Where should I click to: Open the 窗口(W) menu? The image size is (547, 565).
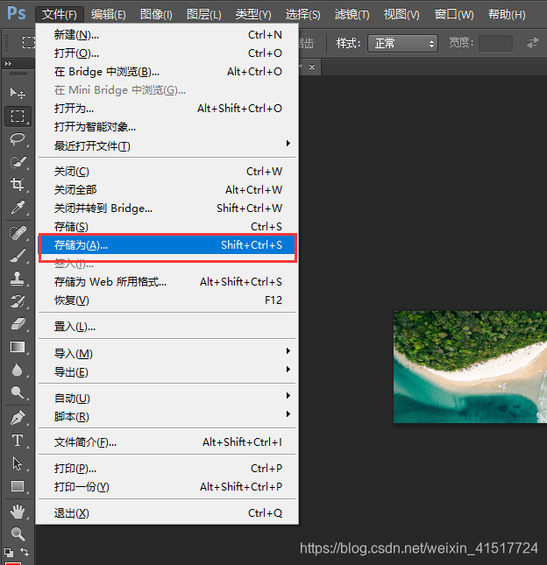click(454, 14)
